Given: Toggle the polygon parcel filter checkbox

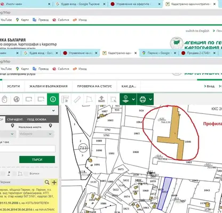Looking at the screenshot, I should point(14,174).
